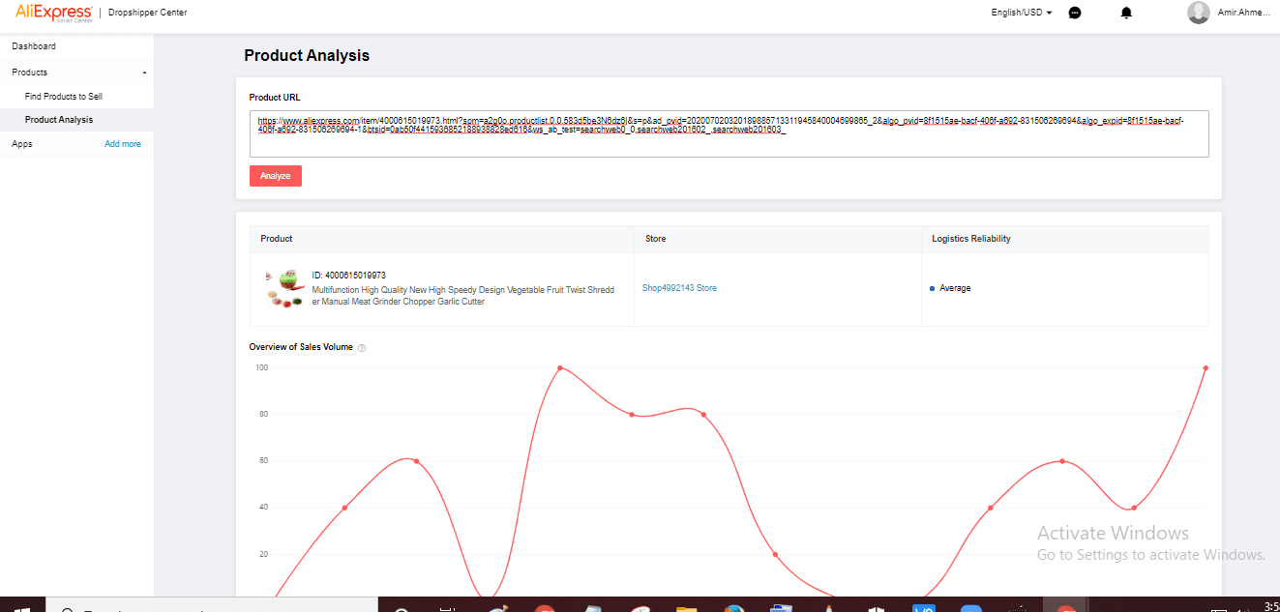The height and width of the screenshot is (612, 1280).
Task: Open the notifications bell icon
Action: (x=1126, y=13)
